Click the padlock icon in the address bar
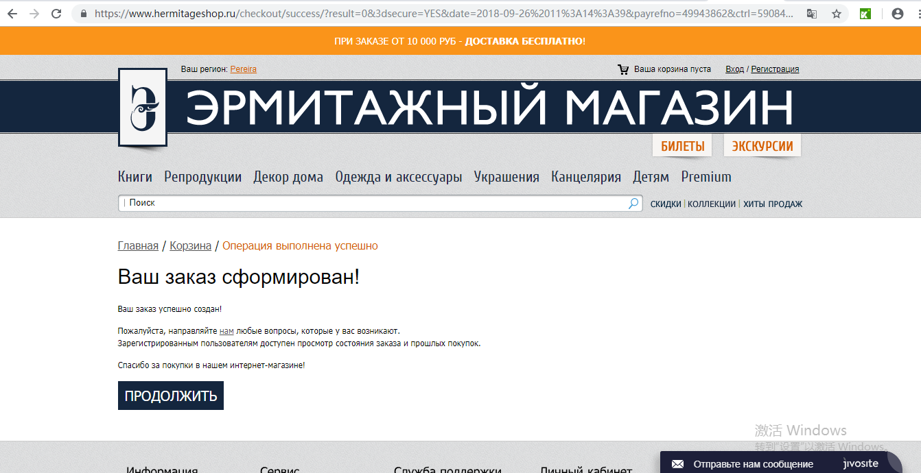The image size is (921, 473). [84, 14]
